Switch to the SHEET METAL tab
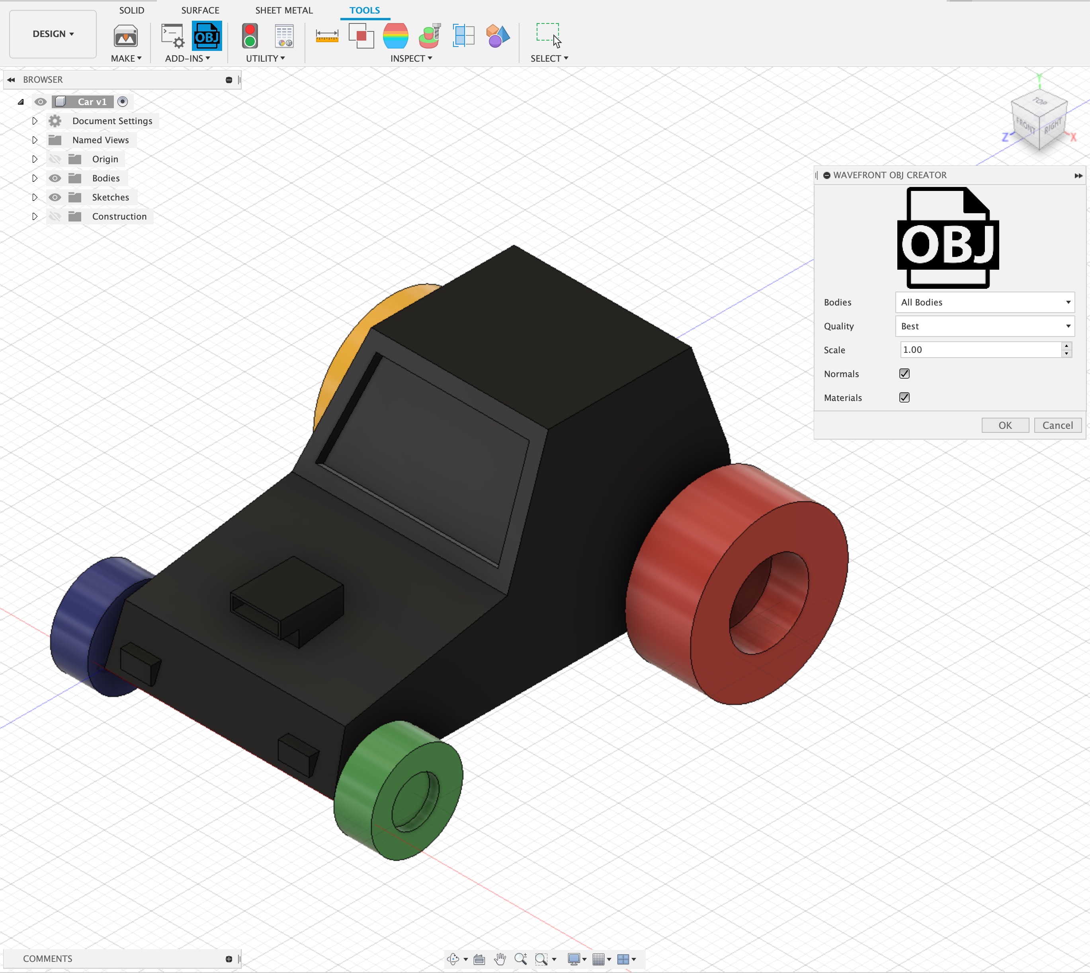 [x=283, y=10]
